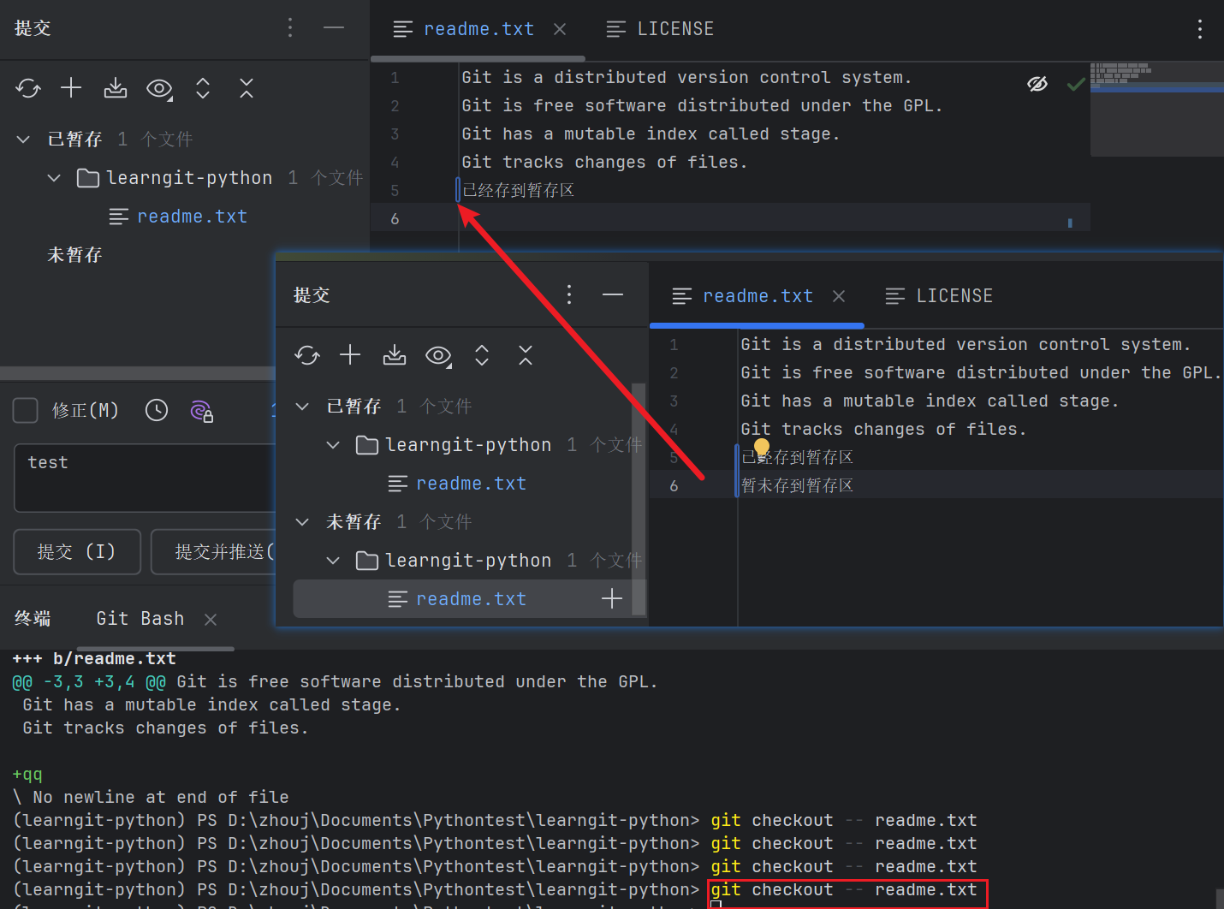Select the Git Bash tab
This screenshot has width=1224, height=909.
(x=140, y=619)
